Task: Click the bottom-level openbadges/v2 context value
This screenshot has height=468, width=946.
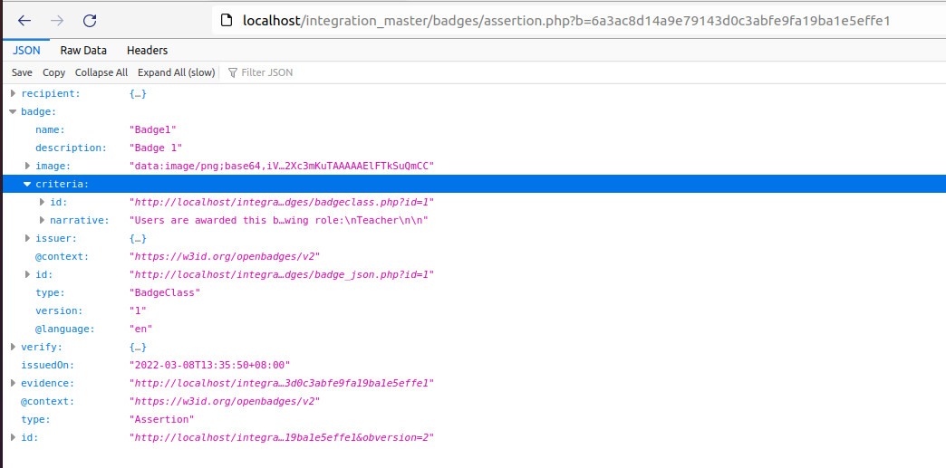Action: point(225,401)
